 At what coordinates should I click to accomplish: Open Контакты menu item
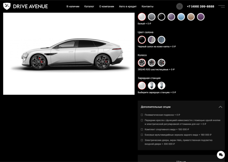coord(147,7)
